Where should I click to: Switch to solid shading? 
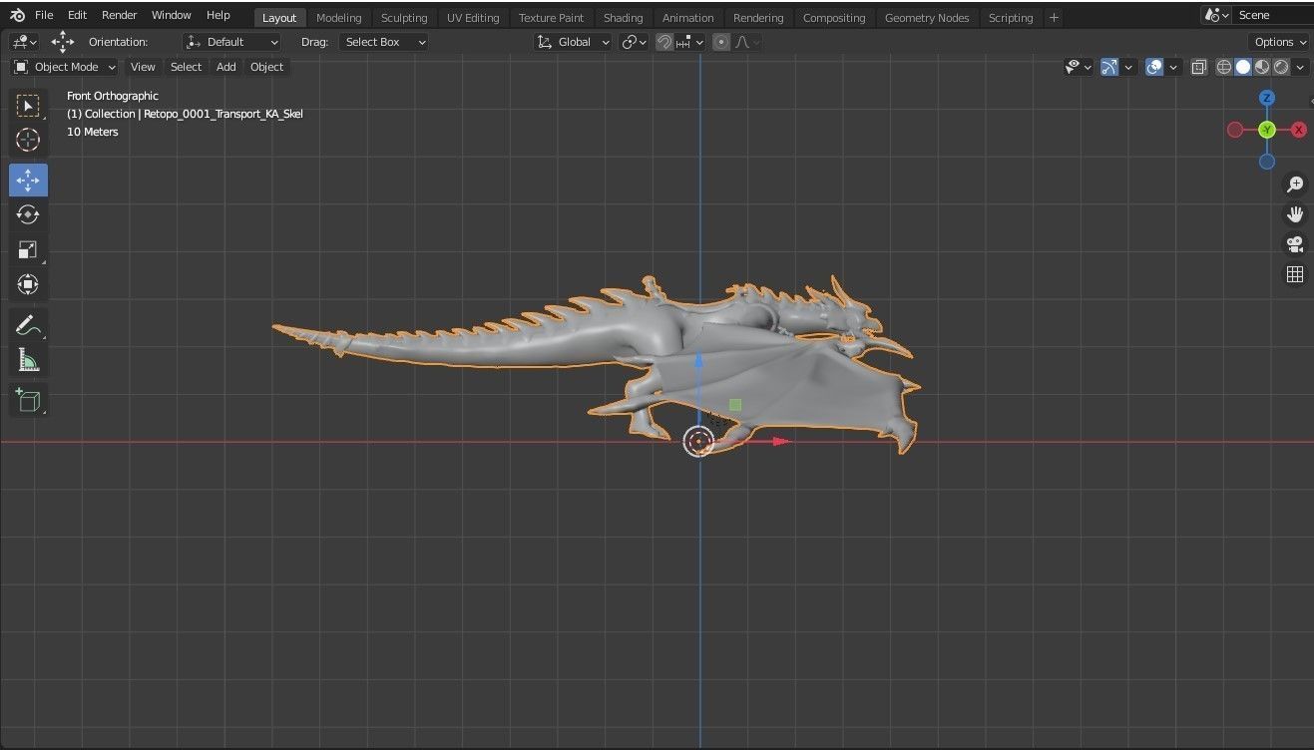[x=1243, y=67]
